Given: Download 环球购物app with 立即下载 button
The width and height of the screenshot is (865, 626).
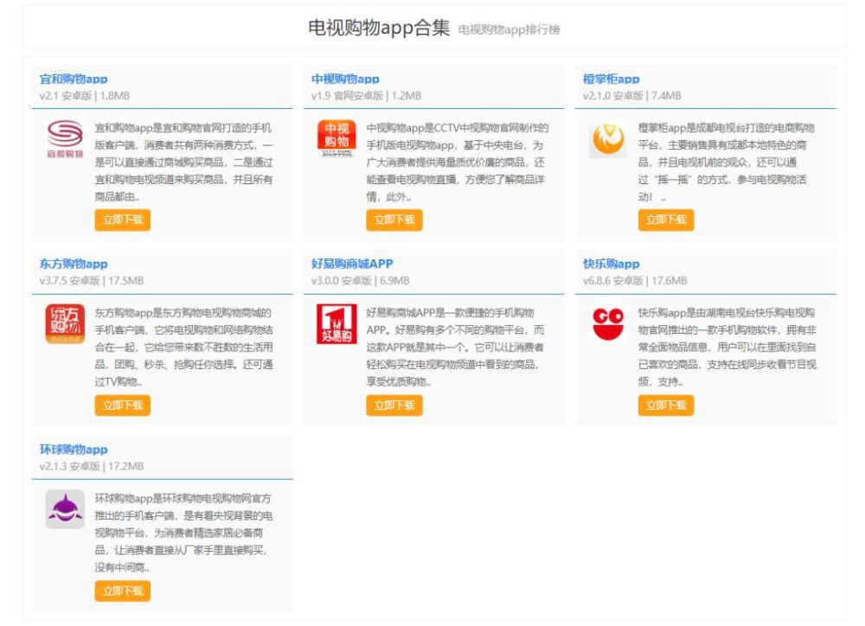Looking at the screenshot, I should pyautogui.click(x=123, y=591).
